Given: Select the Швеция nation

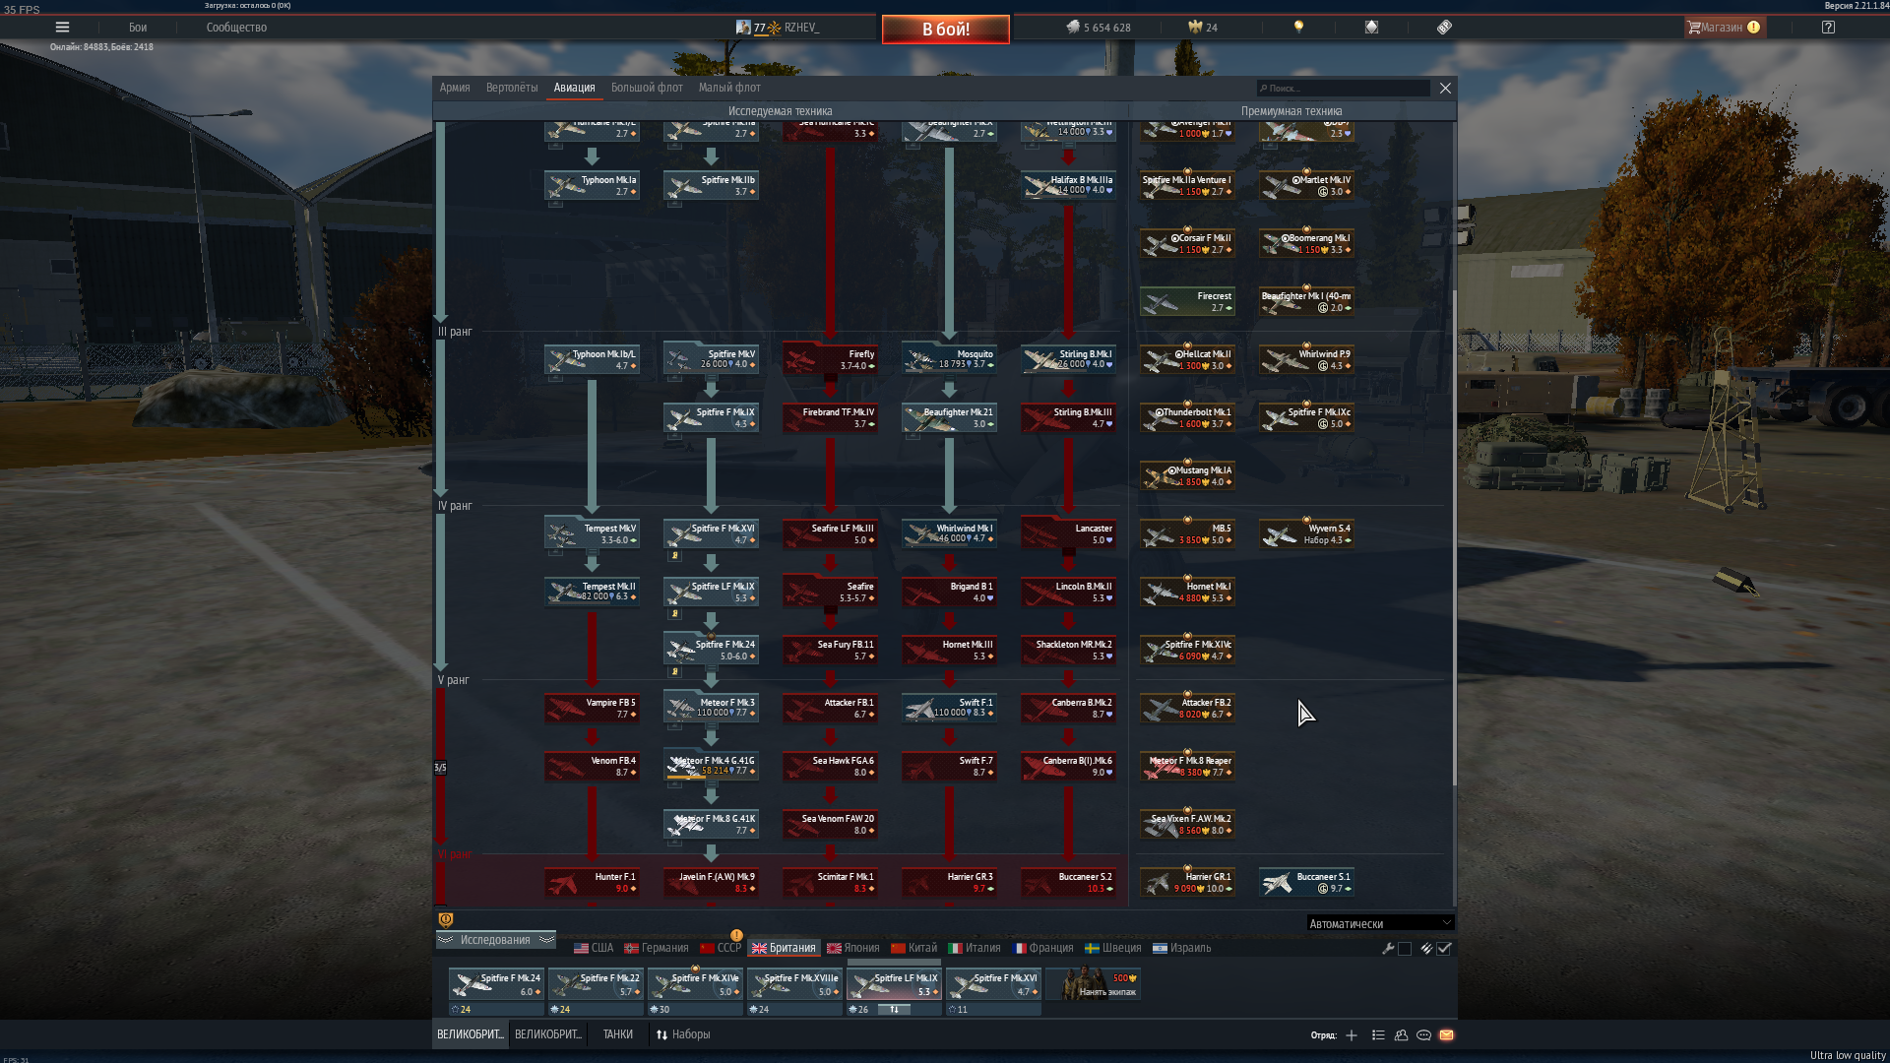Looking at the screenshot, I should [x=1112, y=948].
